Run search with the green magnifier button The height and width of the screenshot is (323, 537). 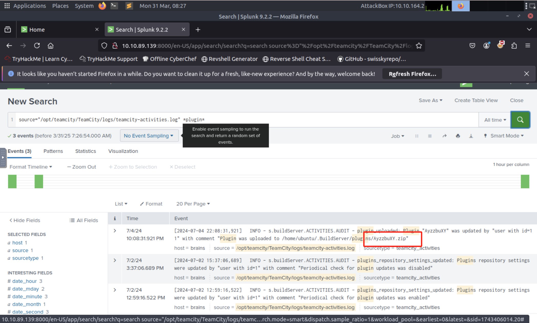(x=520, y=120)
